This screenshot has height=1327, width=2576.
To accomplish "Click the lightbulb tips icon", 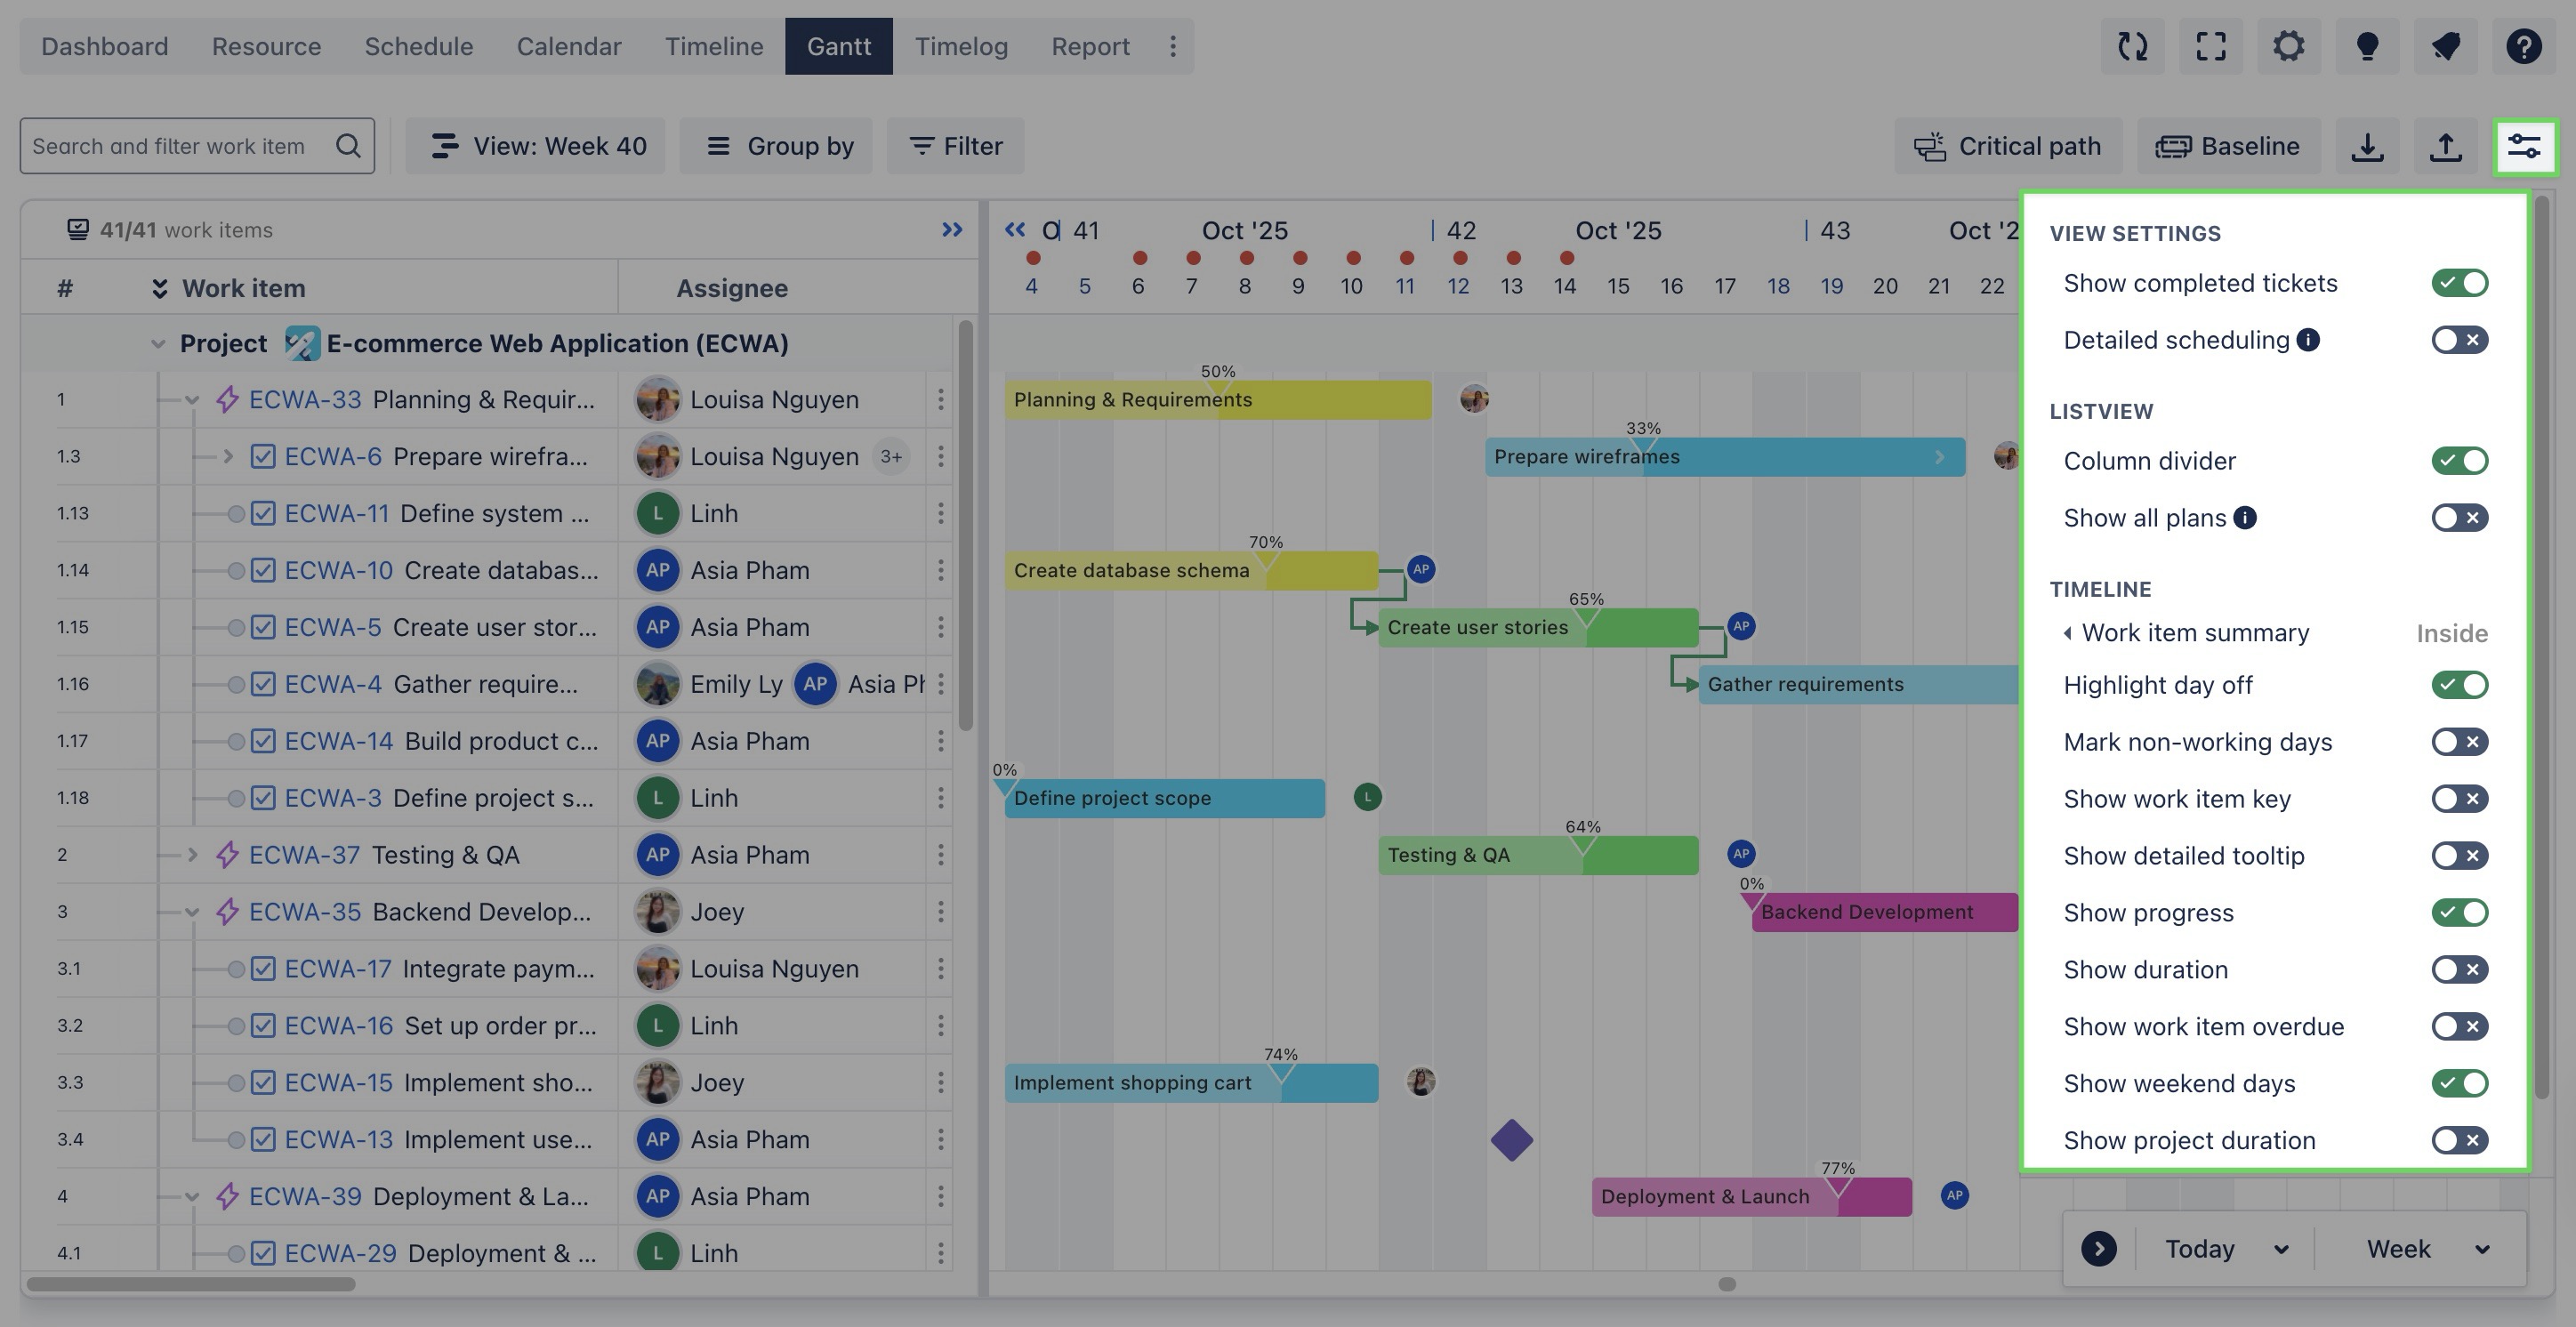I will (2366, 46).
